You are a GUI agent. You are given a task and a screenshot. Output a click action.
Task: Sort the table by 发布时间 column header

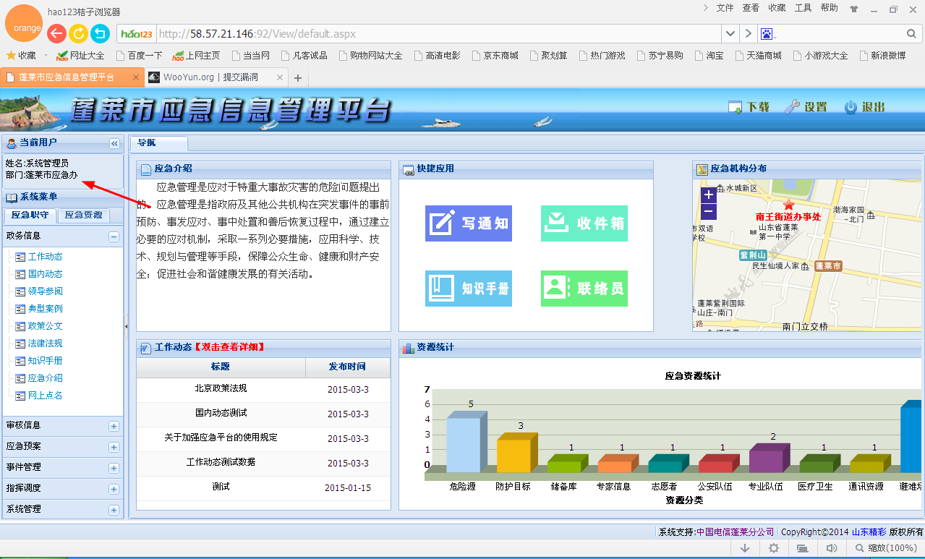click(348, 367)
